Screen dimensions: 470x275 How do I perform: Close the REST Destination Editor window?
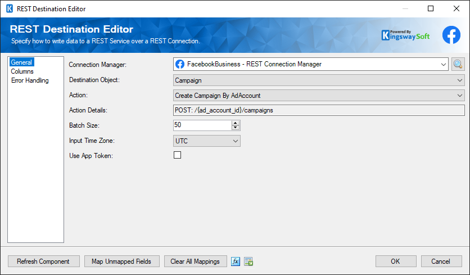click(x=457, y=8)
